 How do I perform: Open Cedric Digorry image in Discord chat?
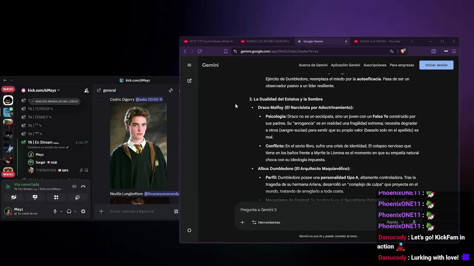(x=138, y=146)
